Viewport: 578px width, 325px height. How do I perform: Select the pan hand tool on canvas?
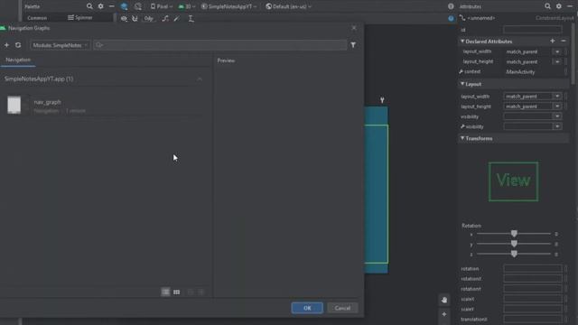coord(444,300)
